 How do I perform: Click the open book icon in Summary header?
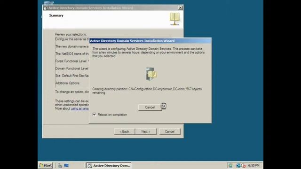point(174,19)
